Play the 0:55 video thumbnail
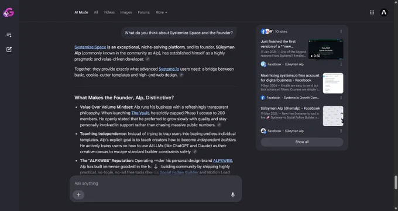Image resolution: width=398 pixels, height=211 pixels. (325, 50)
